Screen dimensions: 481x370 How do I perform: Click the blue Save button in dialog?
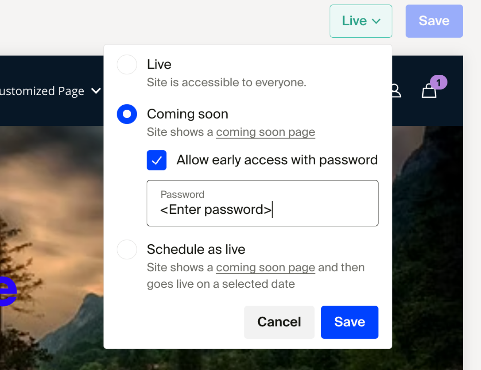point(350,322)
